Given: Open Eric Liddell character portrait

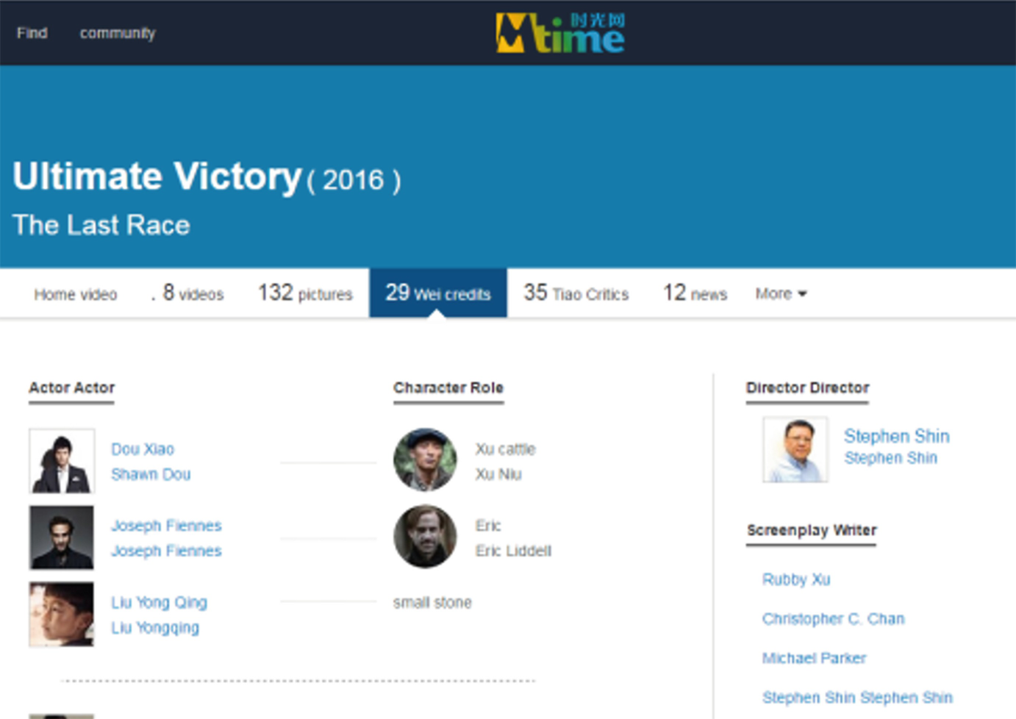Looking at the screenshot, I should [x=425, y=537].
